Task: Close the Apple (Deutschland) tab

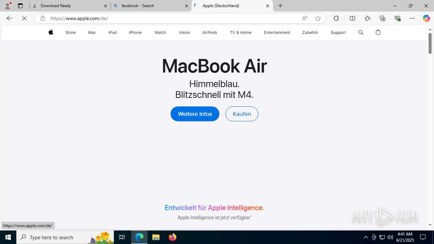Action: pos(268,6)
